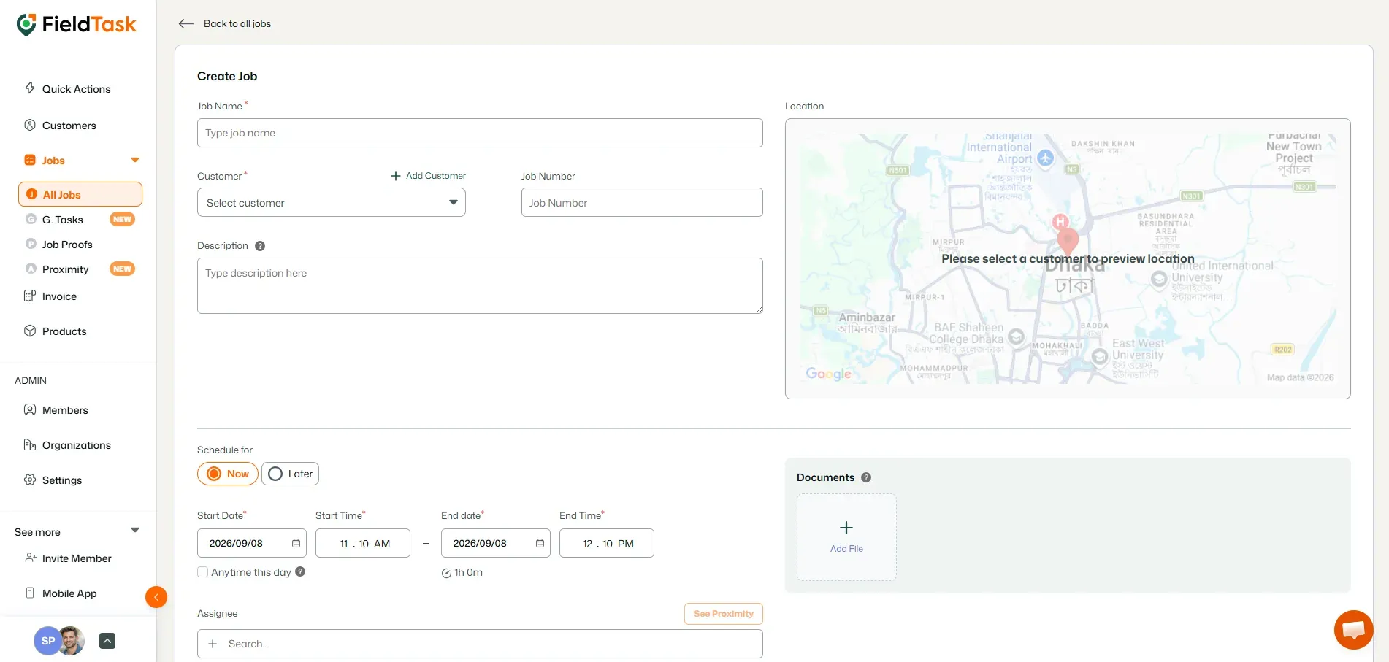Viewport: 1389px width, 662px height.
Task: Click the Mobile App phone icon
Action: pyautogui.click(x=30, y=593)
